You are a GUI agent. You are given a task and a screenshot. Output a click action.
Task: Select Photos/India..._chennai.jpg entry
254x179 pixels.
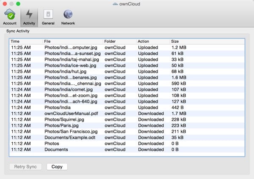[73, 84]
